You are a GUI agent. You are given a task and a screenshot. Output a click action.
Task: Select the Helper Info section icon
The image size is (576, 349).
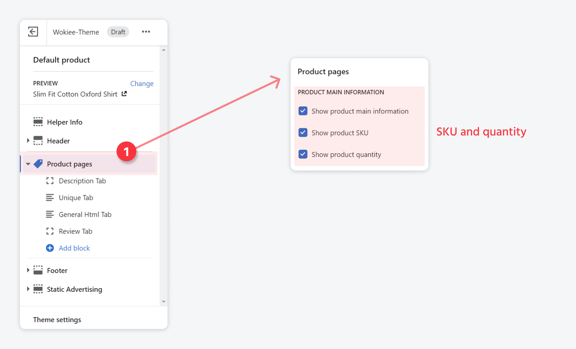coord(38,122)
